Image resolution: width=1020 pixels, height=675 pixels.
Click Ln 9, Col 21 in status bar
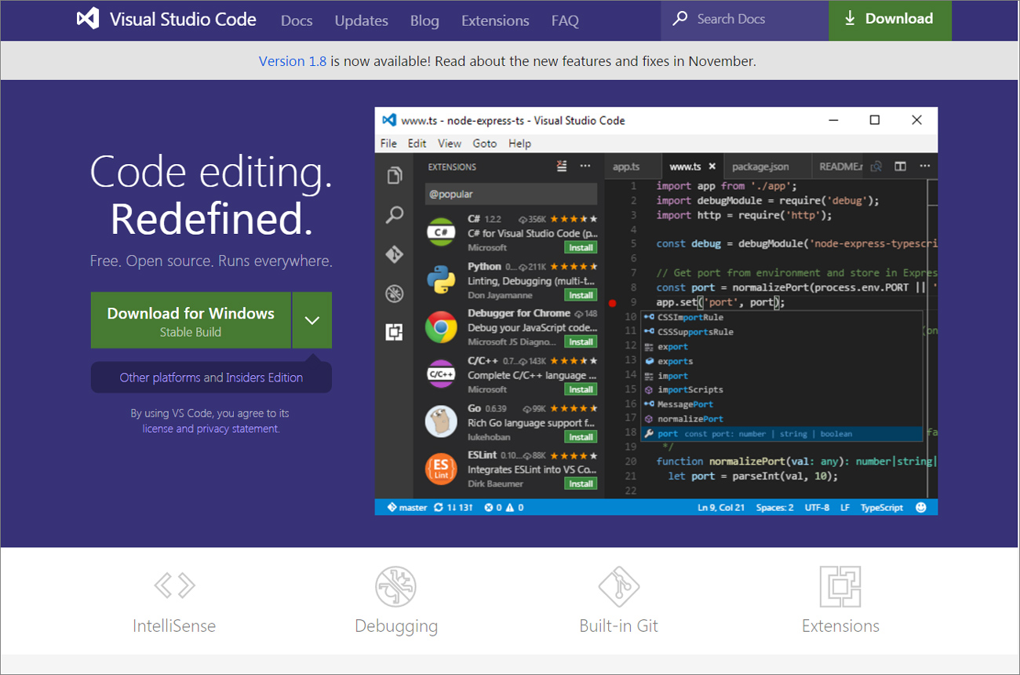[721, 508]
